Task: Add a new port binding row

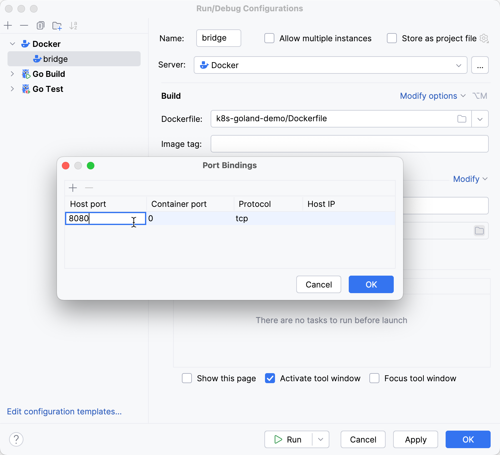Action: coord(73,188)
